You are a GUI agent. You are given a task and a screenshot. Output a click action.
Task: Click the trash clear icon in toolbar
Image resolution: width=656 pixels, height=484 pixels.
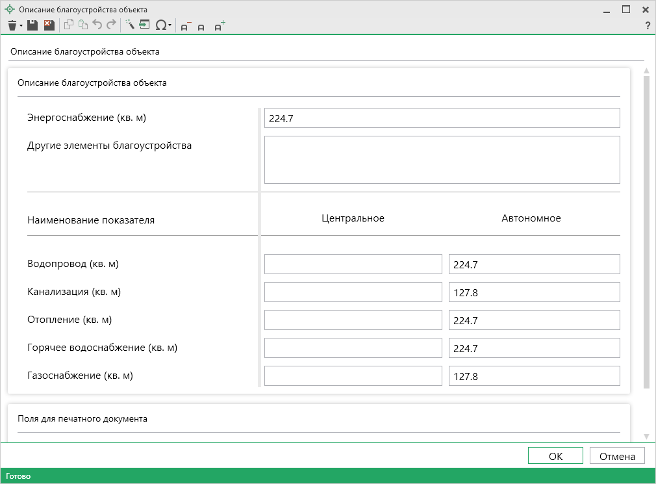pyautogui.click(x=12, y=25)
